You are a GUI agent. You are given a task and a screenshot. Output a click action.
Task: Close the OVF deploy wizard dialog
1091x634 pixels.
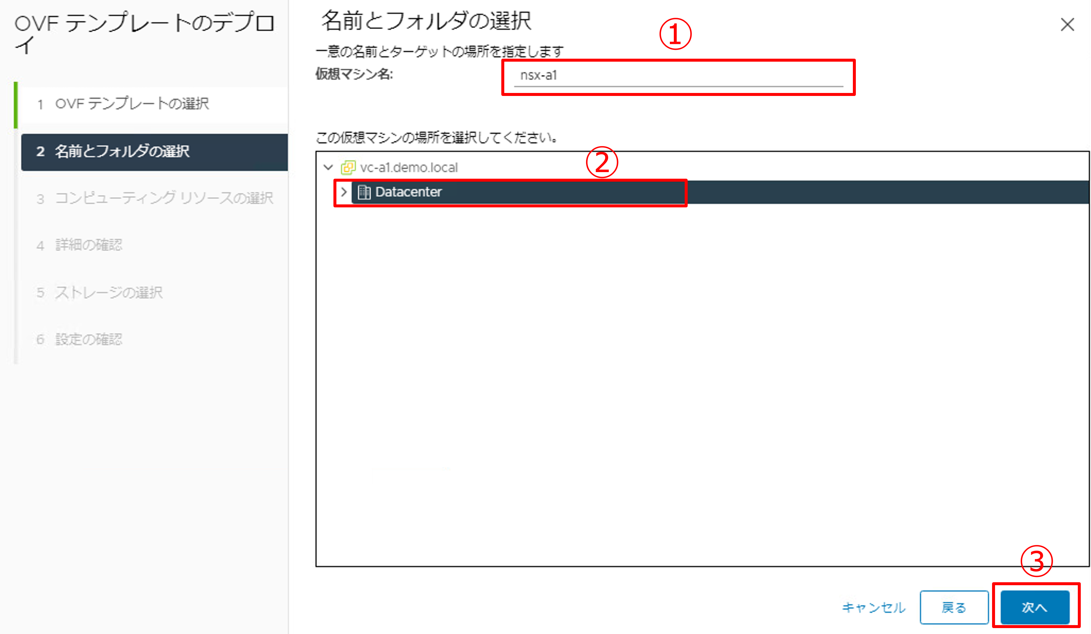click(x=1067, y=25)
